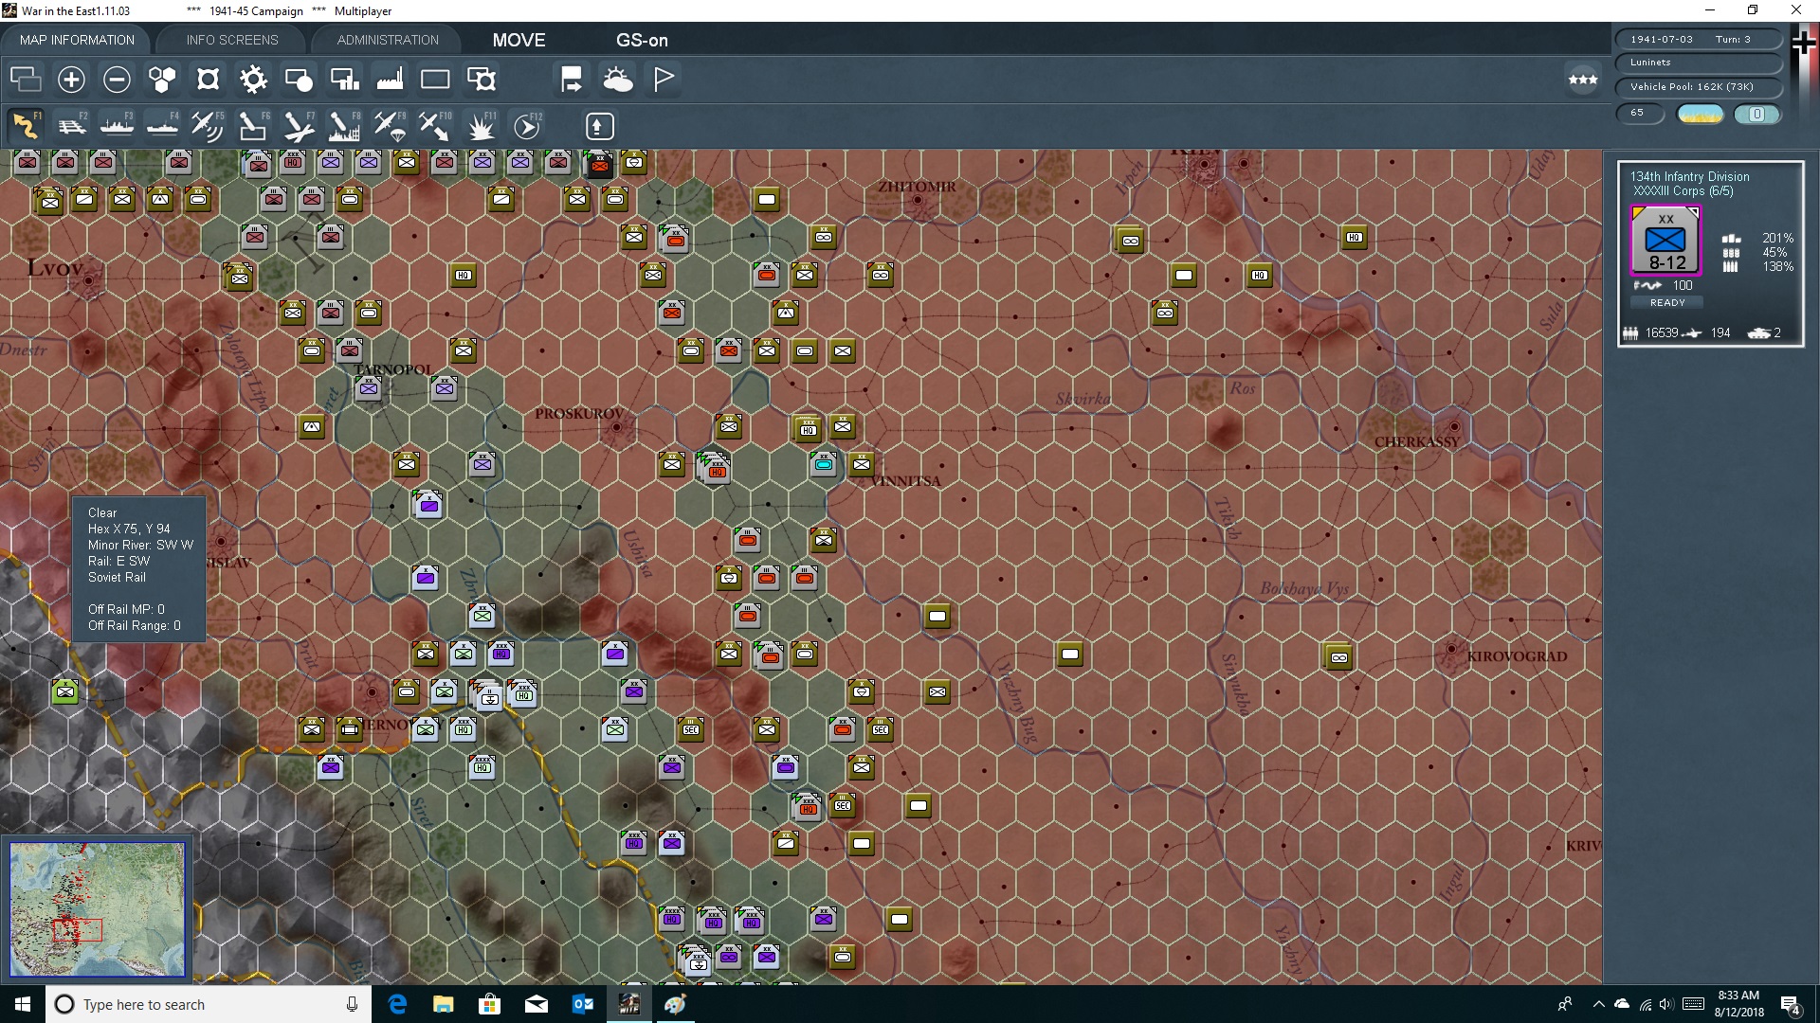Click the pennant flag icon
This screenshot has height=1023, width=1820.
(x=664, y=80)
